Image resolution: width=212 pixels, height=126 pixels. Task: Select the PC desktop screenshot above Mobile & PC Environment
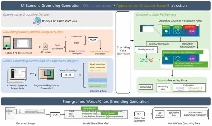22,43
